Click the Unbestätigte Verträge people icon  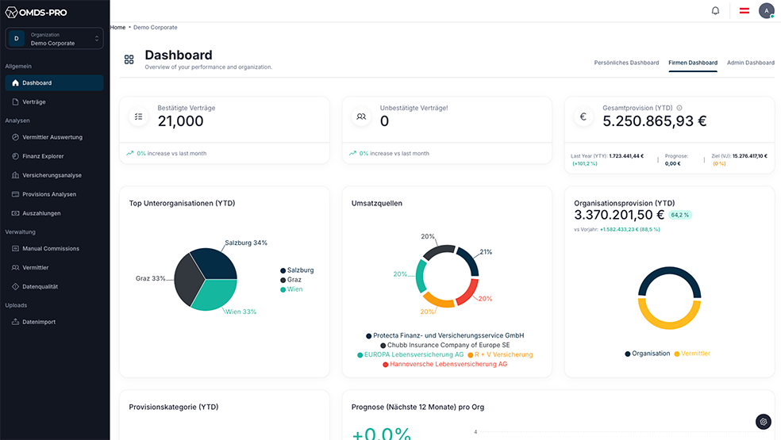pyautogui.click(x=361, y=117)
